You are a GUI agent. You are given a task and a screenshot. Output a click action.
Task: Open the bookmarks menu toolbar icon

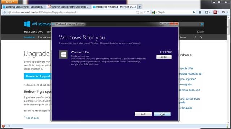pyautogui.click(x=207, y=12)
